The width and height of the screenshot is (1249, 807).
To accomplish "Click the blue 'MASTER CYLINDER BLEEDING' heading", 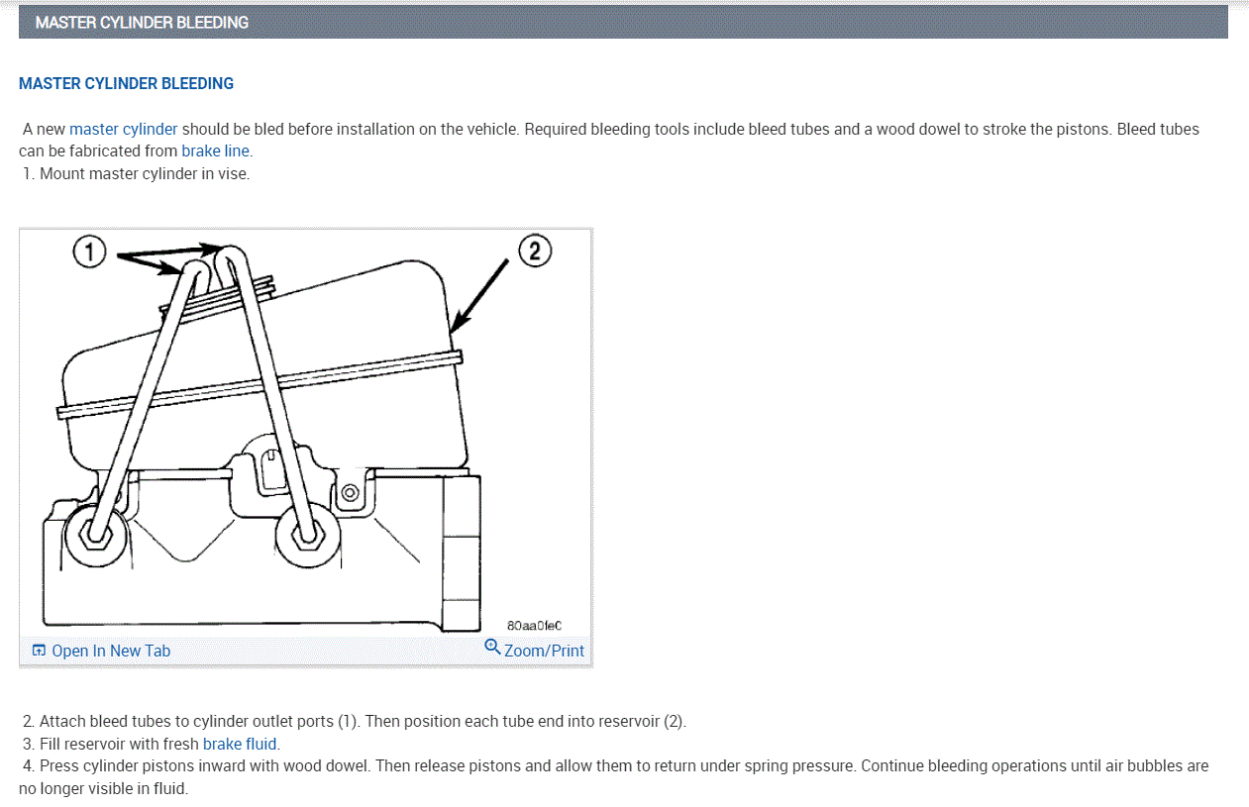I will [x=126, y=83].
